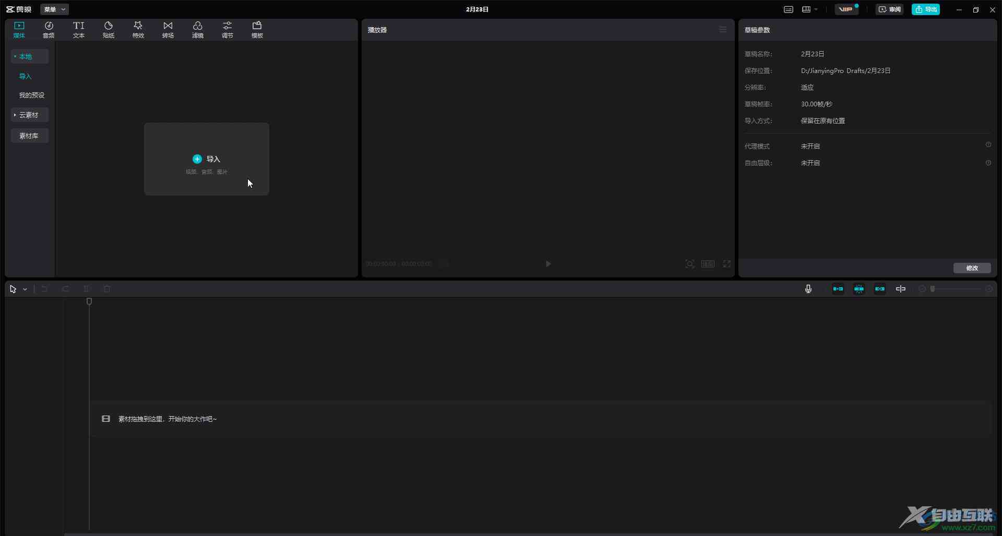Click the 剪映 logo in title bar

19,9
